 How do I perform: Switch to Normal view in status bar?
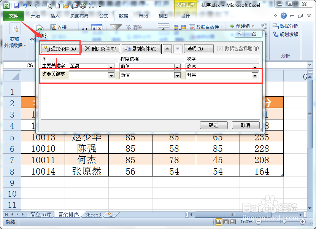[x=218, y=222]
